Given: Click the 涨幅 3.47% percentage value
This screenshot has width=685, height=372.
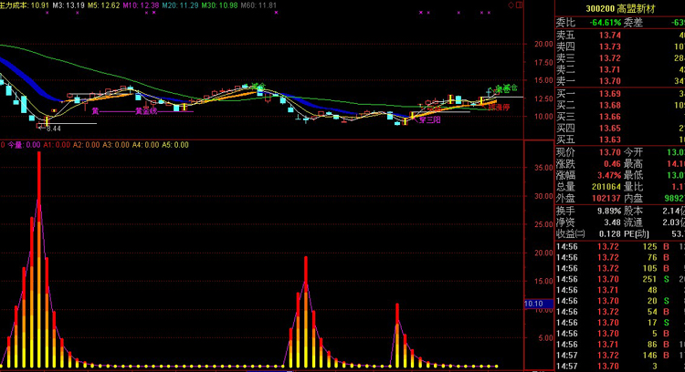Looking at the screenshot, I should pyautogui.click(x=609, y=175).
